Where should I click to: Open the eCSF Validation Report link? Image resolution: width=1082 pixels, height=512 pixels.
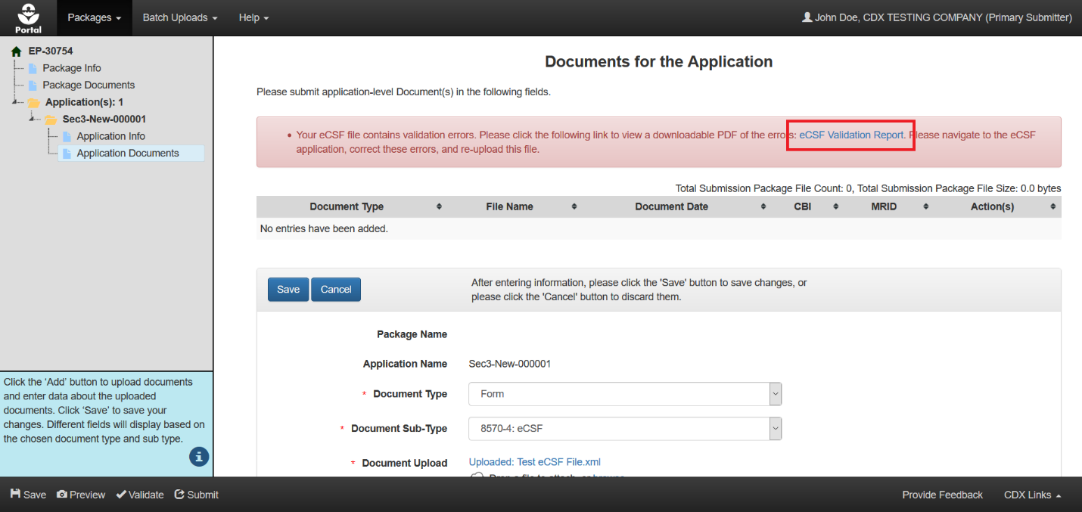(851, 135)
